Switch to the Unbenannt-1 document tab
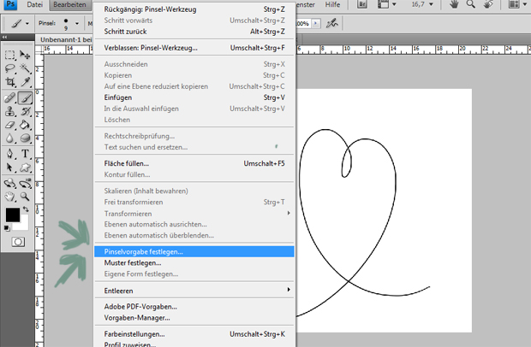 tap(64, 39)
